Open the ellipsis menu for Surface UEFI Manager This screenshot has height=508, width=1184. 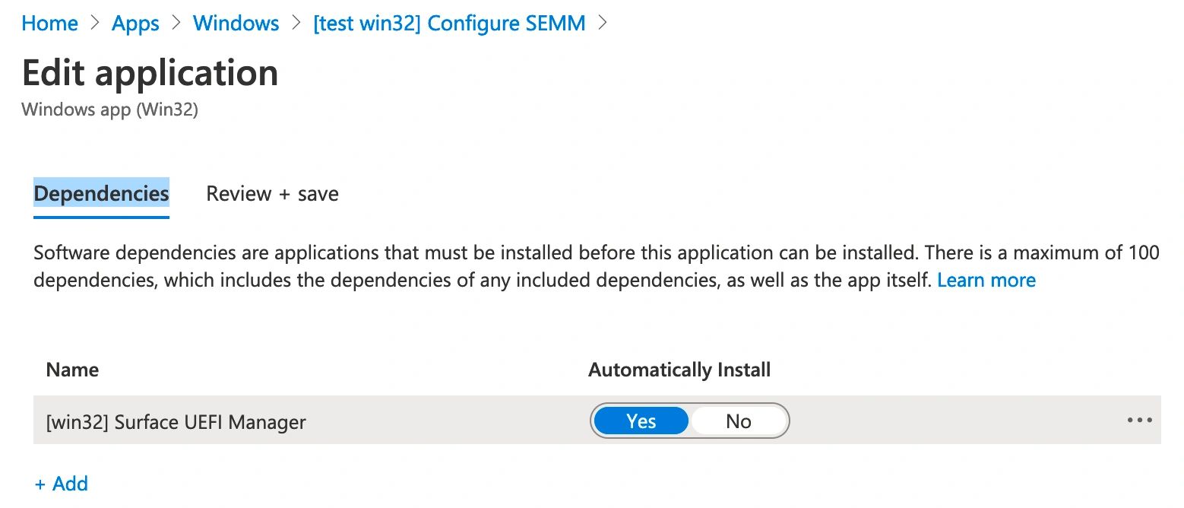pyautogui.click(x=1139, y=421)
